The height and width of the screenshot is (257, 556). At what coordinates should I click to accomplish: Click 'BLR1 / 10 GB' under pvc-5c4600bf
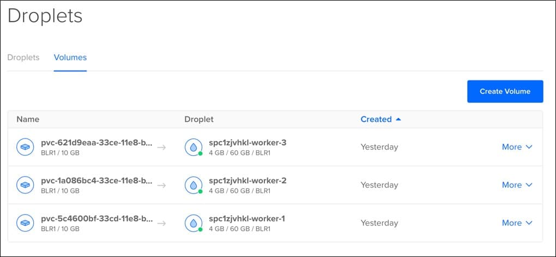[x=61, y=229]
